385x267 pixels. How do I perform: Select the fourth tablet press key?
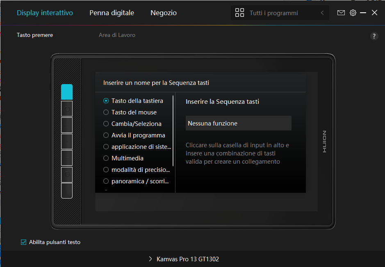(67, 141)
